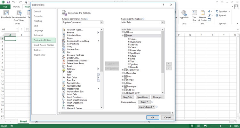This screenshot has height=128, width=240.
Task: Open Quick Access Toolbar options category
Action: point(44,45)
